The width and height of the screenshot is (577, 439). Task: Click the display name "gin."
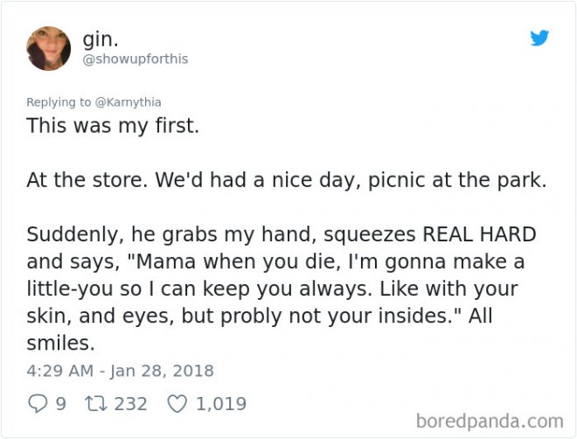pos(101,38)
